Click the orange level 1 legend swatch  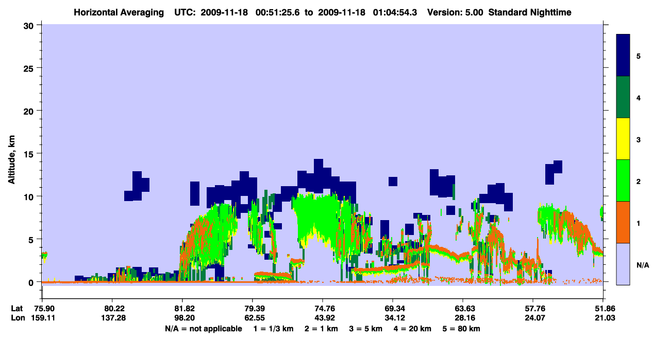[624, 222]
